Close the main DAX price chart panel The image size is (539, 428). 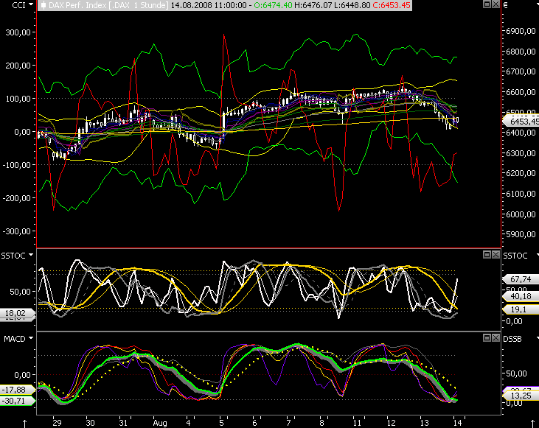point(495,4)
